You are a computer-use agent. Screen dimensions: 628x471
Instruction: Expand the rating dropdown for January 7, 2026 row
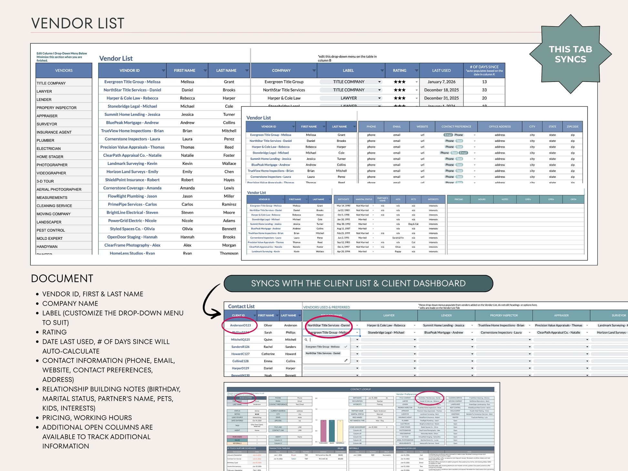click(x=416, y=82)
